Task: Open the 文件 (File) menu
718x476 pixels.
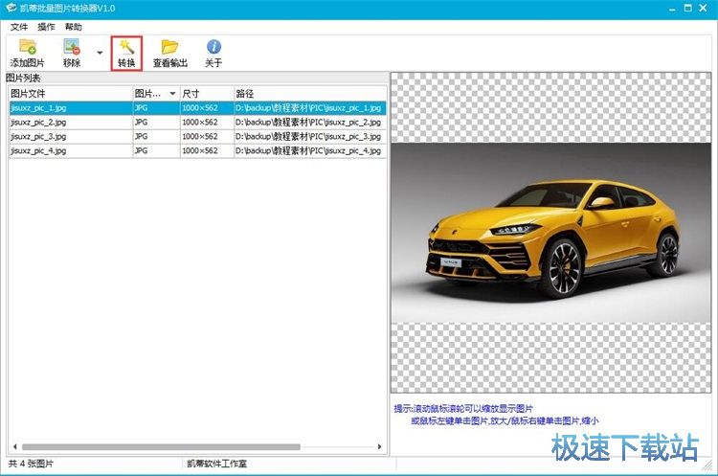Action: click(18, 27)
